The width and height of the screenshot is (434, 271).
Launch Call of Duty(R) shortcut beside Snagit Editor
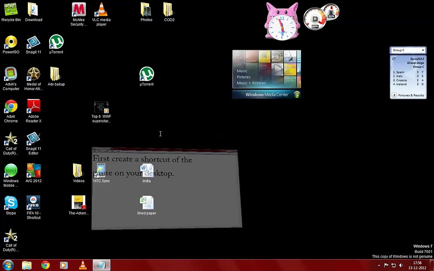tap(11, 143)
